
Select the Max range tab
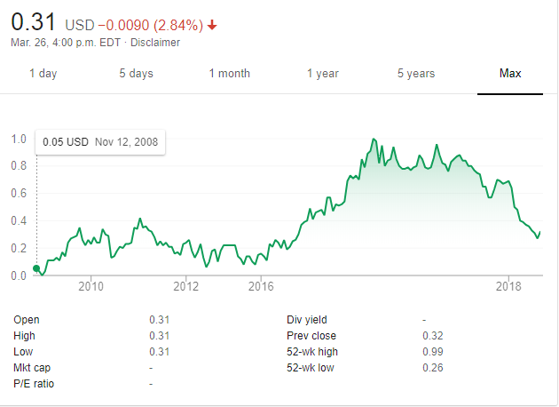point(510,74)
